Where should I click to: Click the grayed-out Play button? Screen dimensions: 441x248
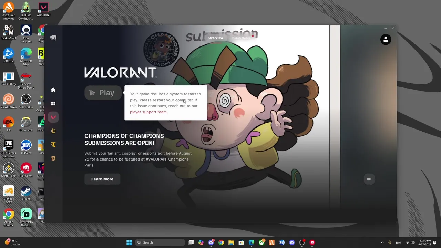pyautogui.click(x=103, y=93)
